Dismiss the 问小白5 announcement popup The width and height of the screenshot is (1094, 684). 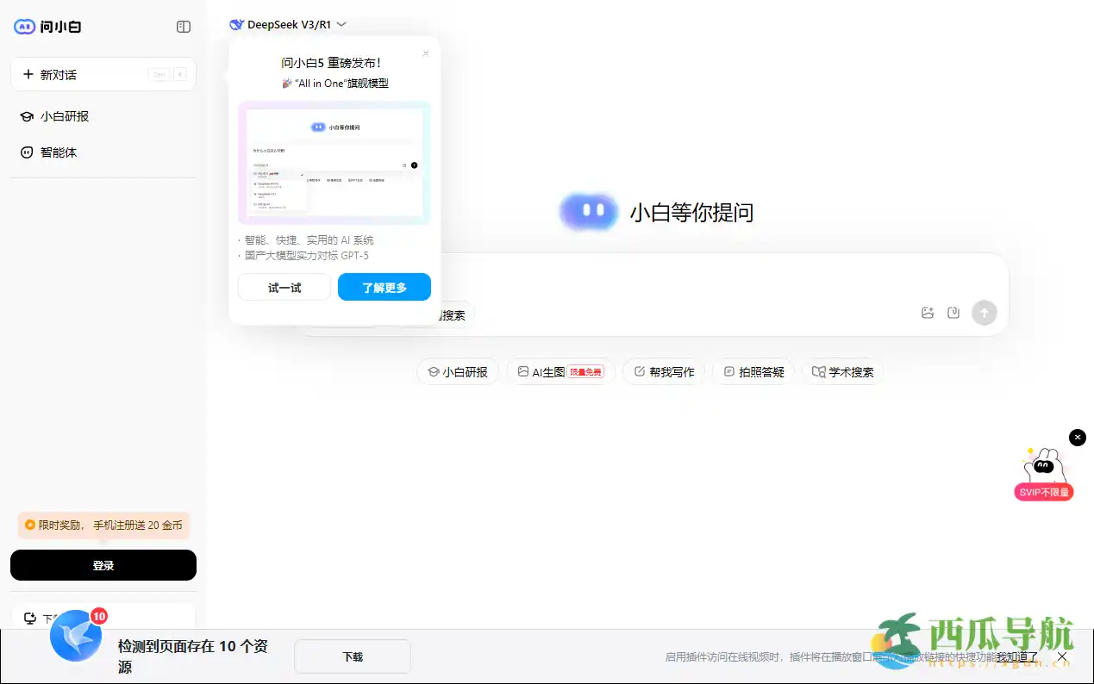(425, 53)
